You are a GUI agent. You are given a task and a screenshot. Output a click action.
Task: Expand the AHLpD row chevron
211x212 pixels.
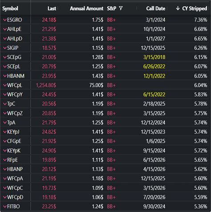(5, 39)
